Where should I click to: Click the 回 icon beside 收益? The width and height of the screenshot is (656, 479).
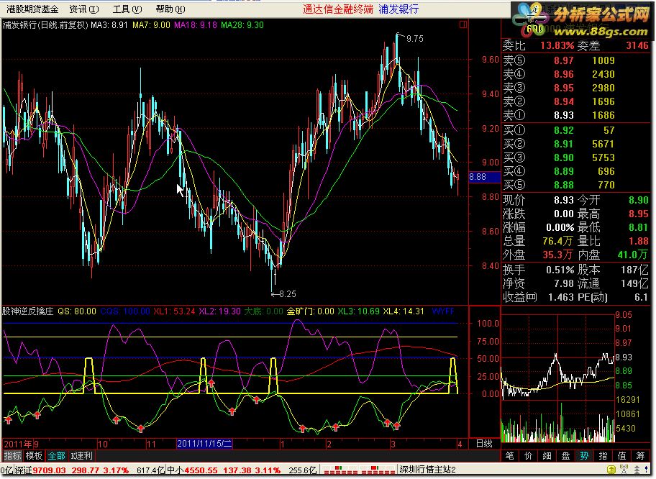click(532, 298)
